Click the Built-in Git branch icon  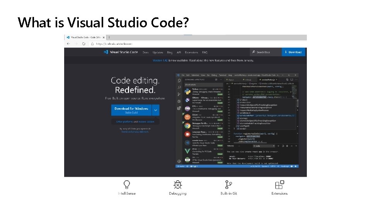228,185
